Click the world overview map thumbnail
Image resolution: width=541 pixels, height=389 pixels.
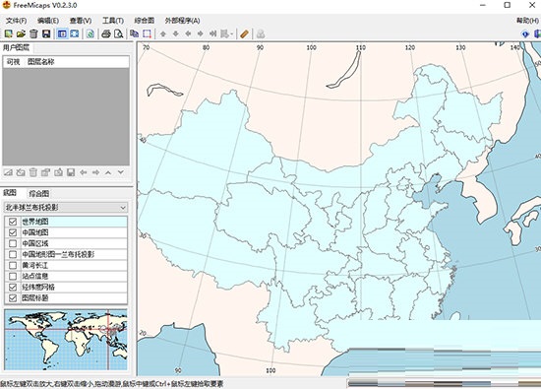[66, 340]
